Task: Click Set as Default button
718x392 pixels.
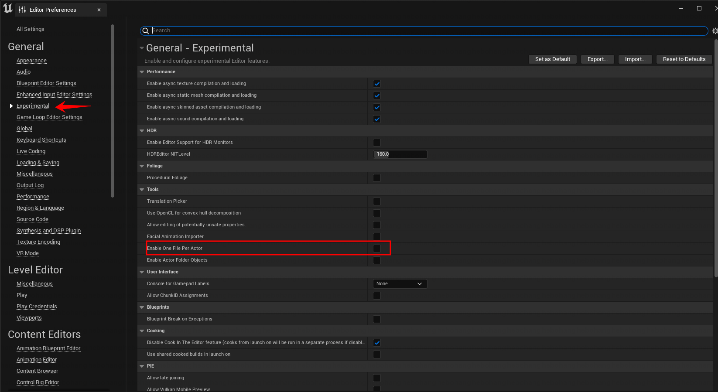Action: click(553, 59)
